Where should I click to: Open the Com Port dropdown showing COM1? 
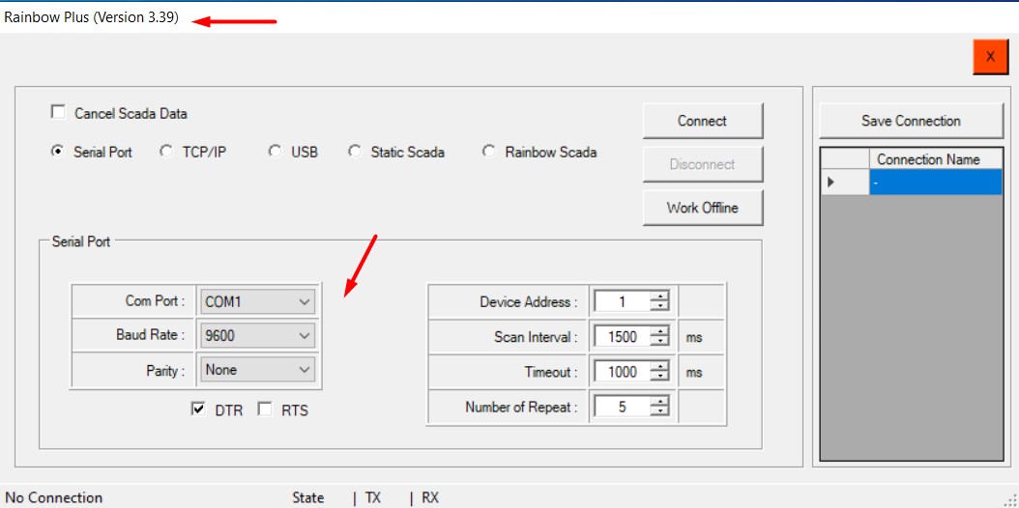coord(257,301)
